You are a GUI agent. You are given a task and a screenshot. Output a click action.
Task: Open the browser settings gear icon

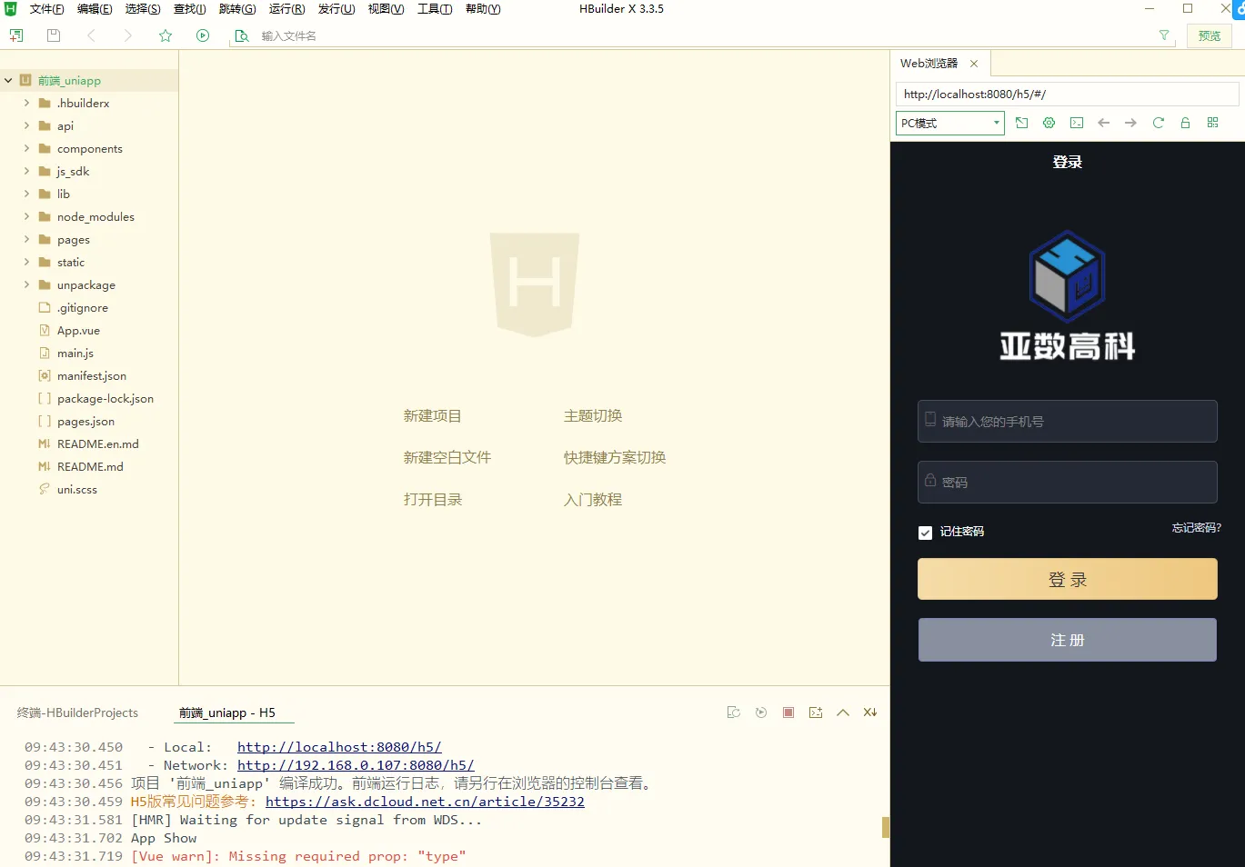(x=1049, y=123)
